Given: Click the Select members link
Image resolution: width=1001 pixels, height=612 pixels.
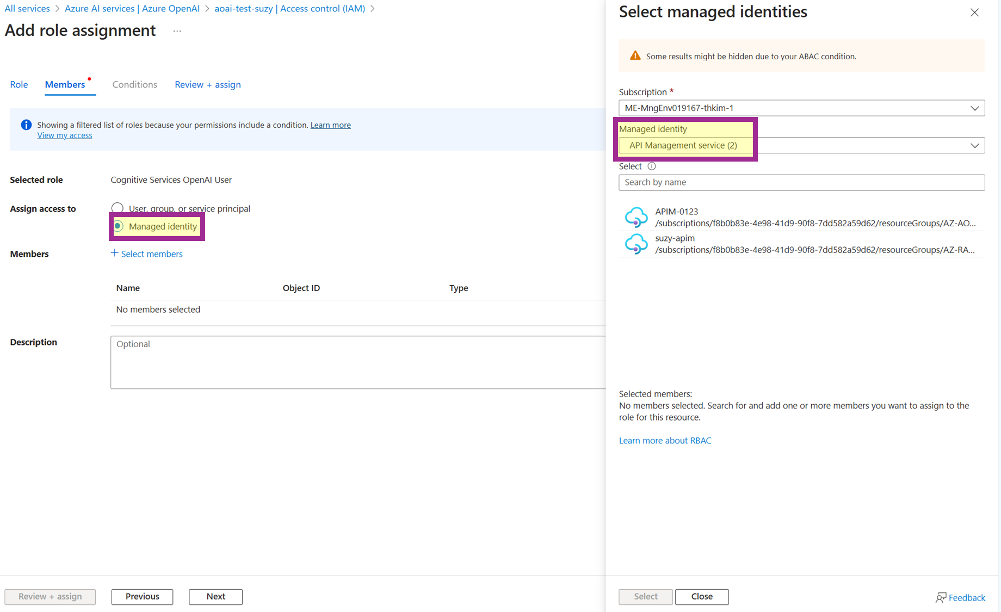Looking at the screenshot, I should [147, 254].
